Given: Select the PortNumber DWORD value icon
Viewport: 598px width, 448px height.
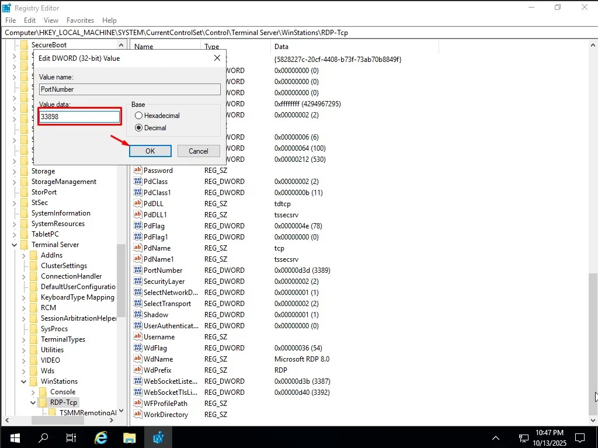Looking at the screenshot, I should point(139,270).
